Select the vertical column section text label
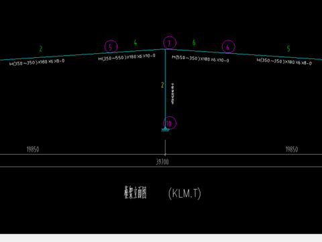Screen dimensions: 322x242 [173, 93]
